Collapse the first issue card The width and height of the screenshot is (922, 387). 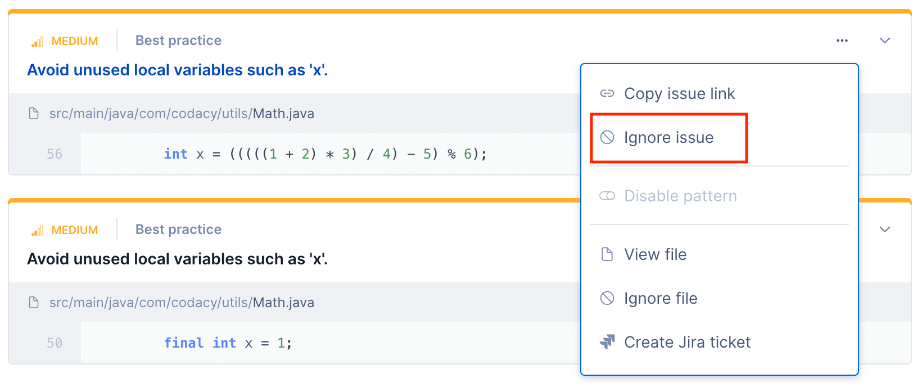(x=884, y=40)
